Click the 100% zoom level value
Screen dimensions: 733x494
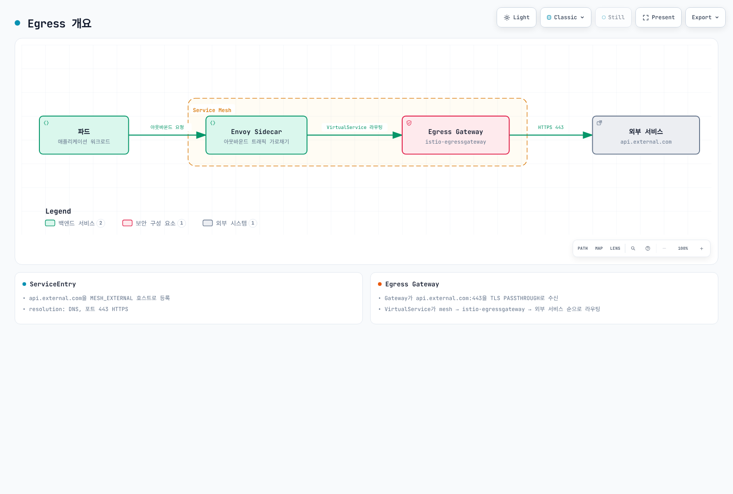click(683, 248)
